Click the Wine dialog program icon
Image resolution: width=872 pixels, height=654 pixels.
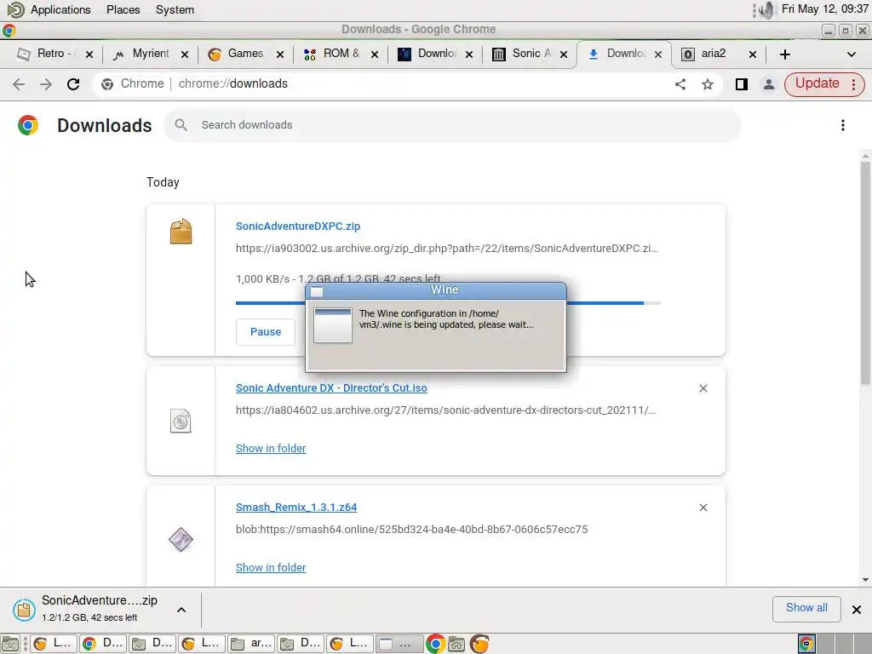pos(333,325)
